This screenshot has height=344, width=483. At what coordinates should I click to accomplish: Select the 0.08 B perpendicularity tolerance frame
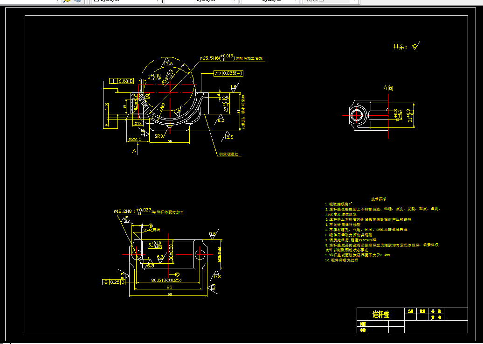tap(122, 81)
